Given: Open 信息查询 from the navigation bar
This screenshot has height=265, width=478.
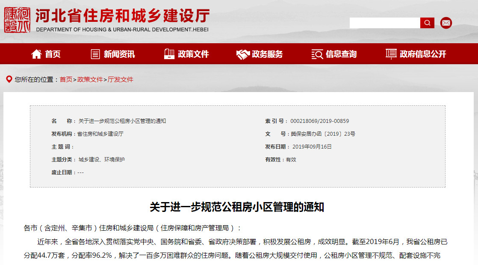Looking at the screenshot, I should tap(341, 54).
